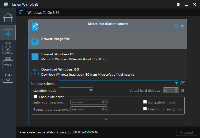Open Windows Installation USB sidebar icon
The width and height of the screenshot is (200, 138).
8,48
